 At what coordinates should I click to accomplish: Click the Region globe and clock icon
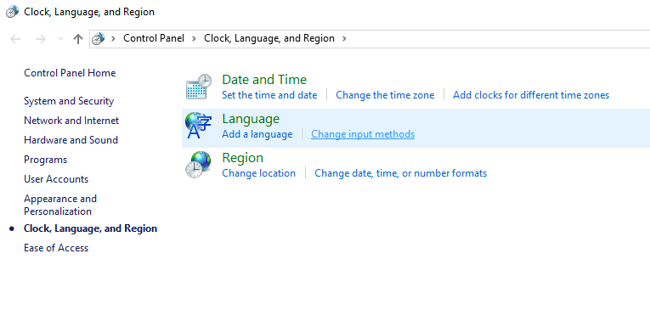(199, 165)
